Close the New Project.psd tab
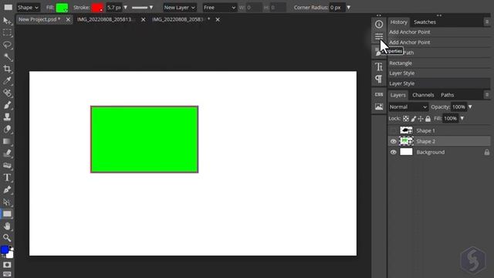Image resolution: width=494 pixels, height=278 pixels. pyautogui.click(x=68, y=19)
